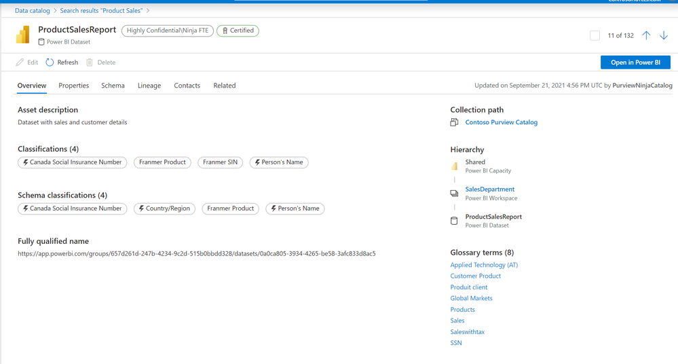Click the breadcrumb chevron after Search results
Screen dimensions: 678x364
pyautogui.click(x=148, y=10)
